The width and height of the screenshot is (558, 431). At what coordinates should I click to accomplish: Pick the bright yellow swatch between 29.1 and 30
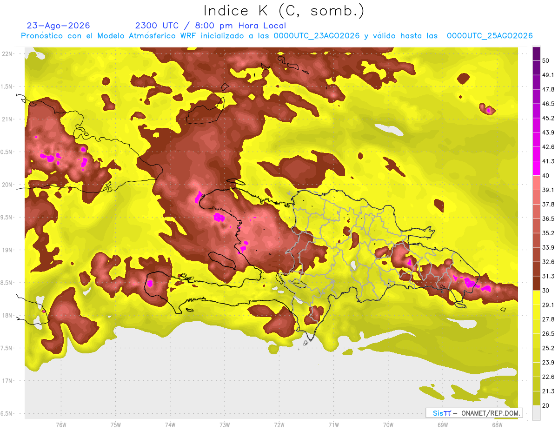point(537,298)
